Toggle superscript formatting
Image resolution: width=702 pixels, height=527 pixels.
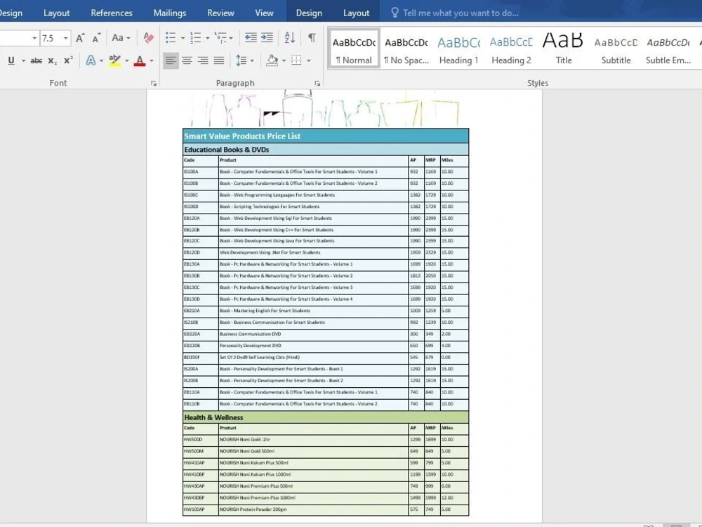68,60
